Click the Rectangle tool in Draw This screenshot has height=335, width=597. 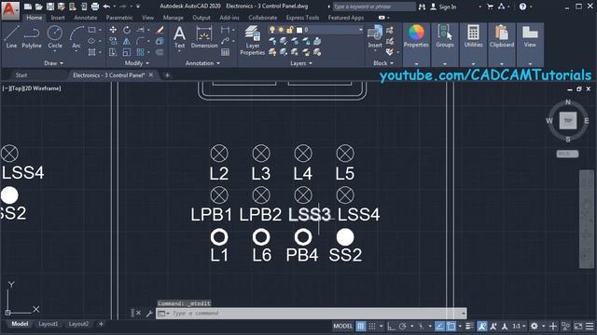pos(92,30)
